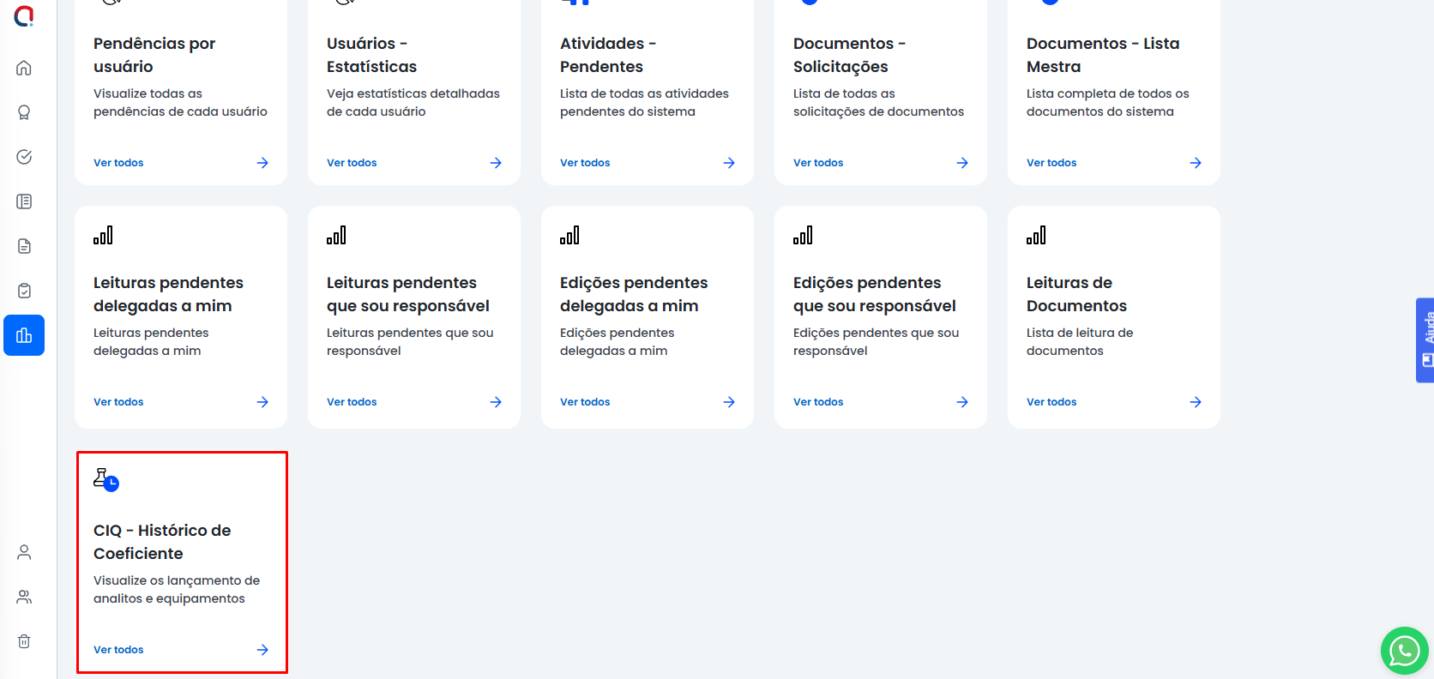Image resolution: width=1434 pixels, height=679 pixels.
Task: Click the app logo at top left
Action: coord(24,15)
